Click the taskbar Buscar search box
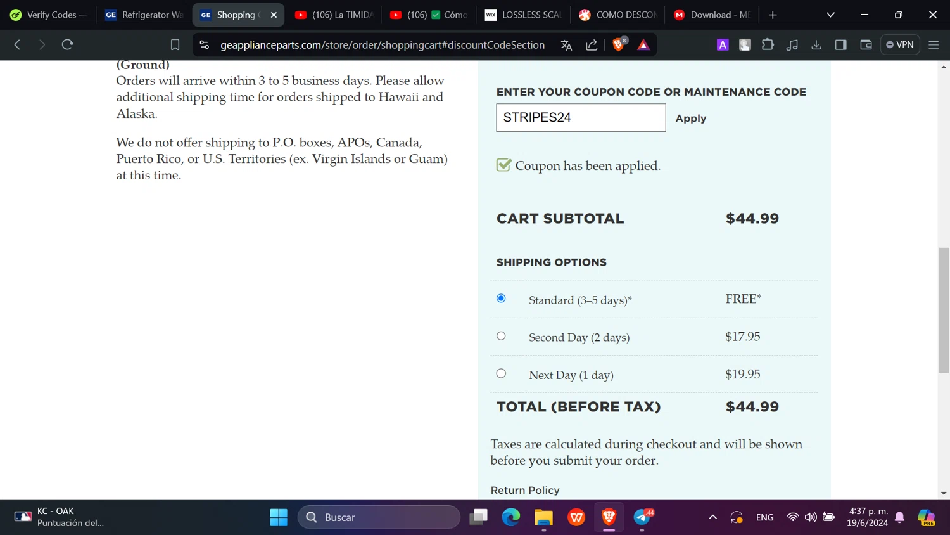The image size is (950, 535). [x=379, y=517]
